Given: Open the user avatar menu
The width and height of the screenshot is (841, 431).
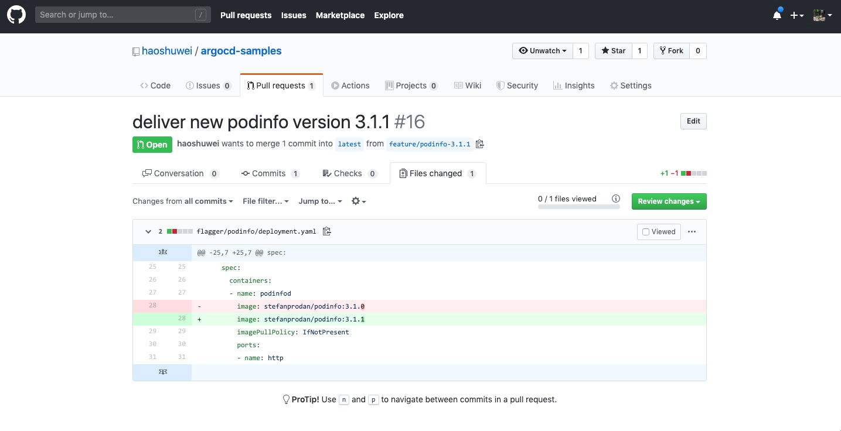Looking at the screenshot, I should [x=823, y=16].
